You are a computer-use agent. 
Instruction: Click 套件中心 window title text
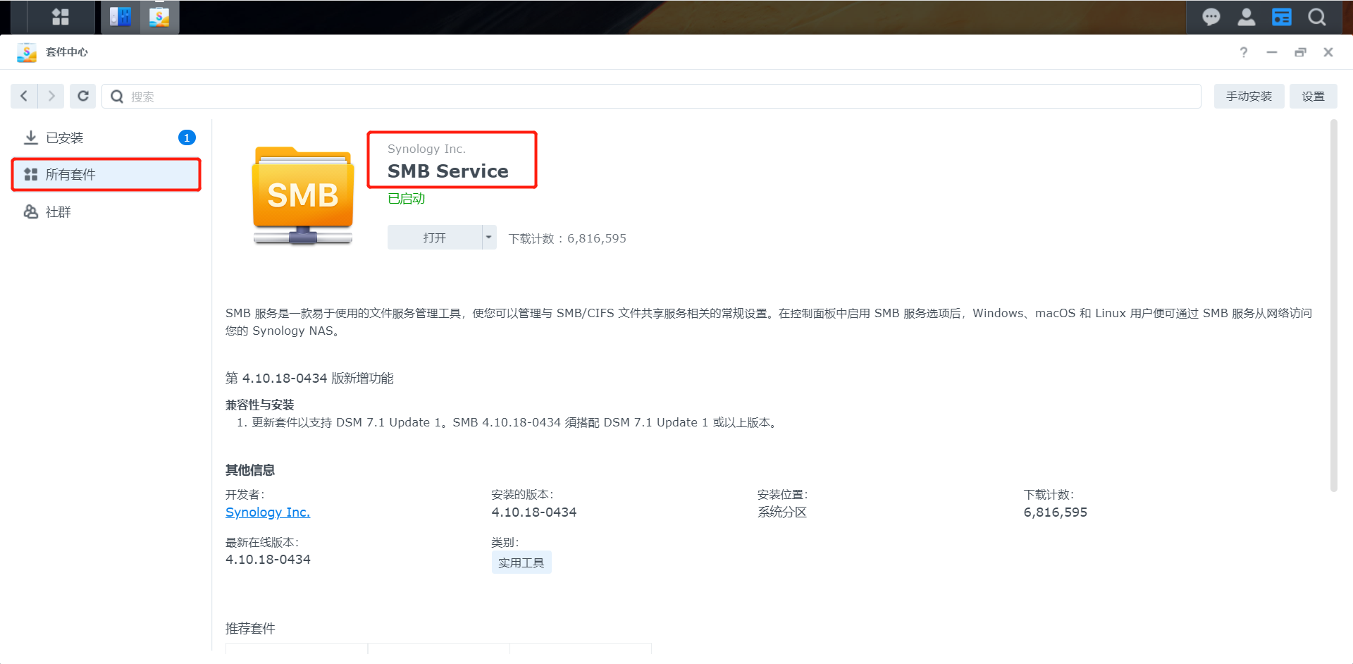click(x=67, y=52)
